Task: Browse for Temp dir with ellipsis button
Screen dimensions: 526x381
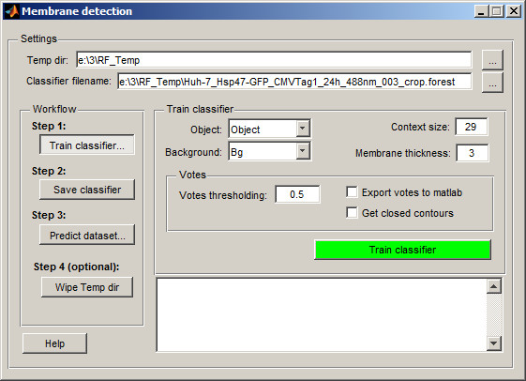Action: [492, 60]
